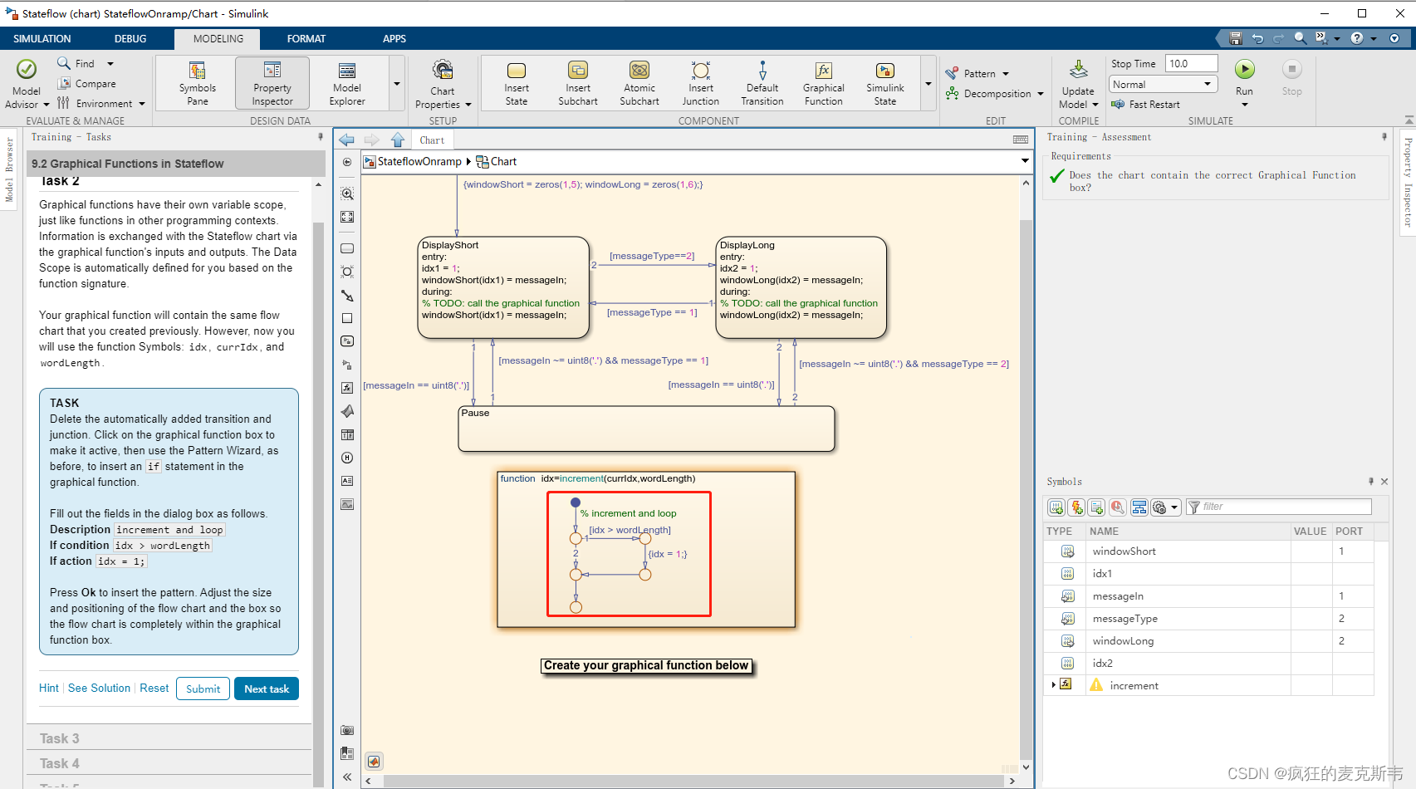The image size is (1416, 789).
Task: Expand the increment function in the Symbols table
Action: click(1053, 684)
